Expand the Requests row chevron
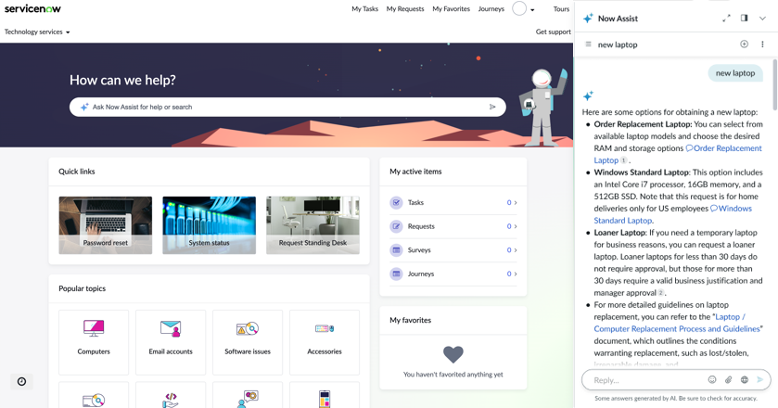Screen dimensions: 778x408 (516, 226)
